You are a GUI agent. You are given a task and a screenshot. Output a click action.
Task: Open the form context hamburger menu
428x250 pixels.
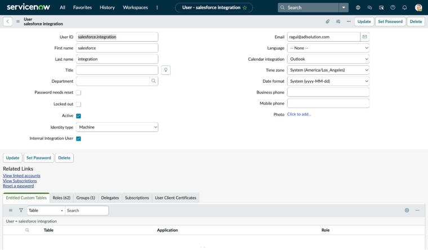click(18, 21)
